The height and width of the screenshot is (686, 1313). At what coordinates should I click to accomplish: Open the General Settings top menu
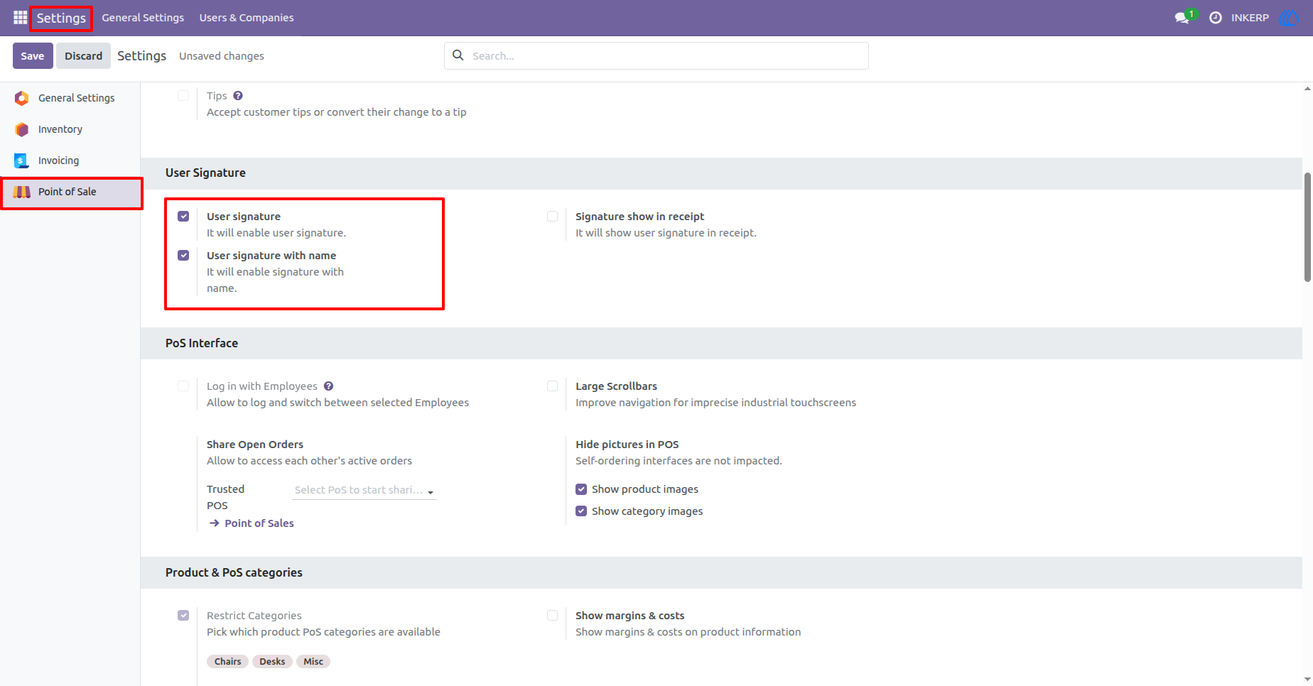(x=143, y=18)
